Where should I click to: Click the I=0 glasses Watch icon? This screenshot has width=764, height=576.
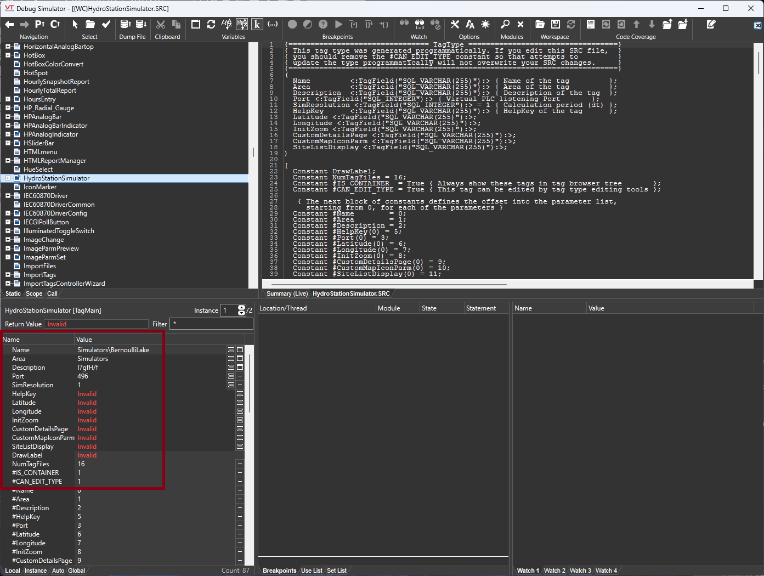pos(420,24)
